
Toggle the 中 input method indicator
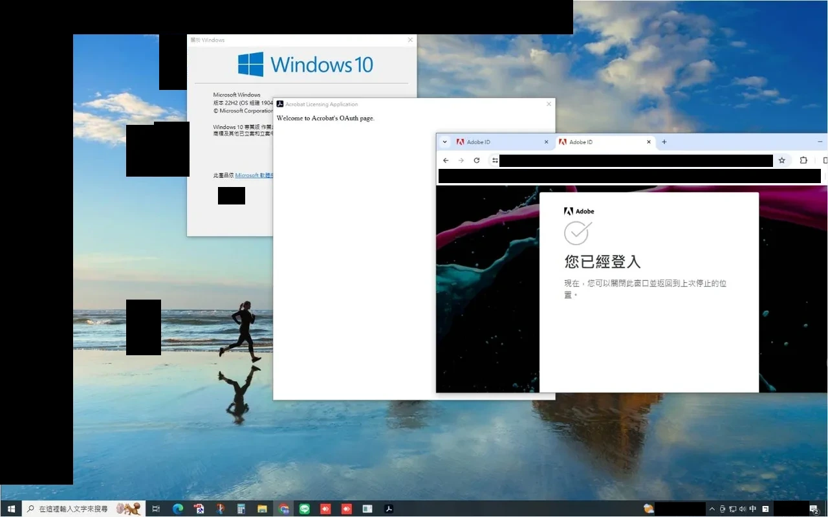pyautogui.click(x=753, y=509)
